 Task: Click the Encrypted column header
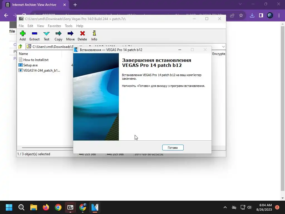[x=219, y=54]
